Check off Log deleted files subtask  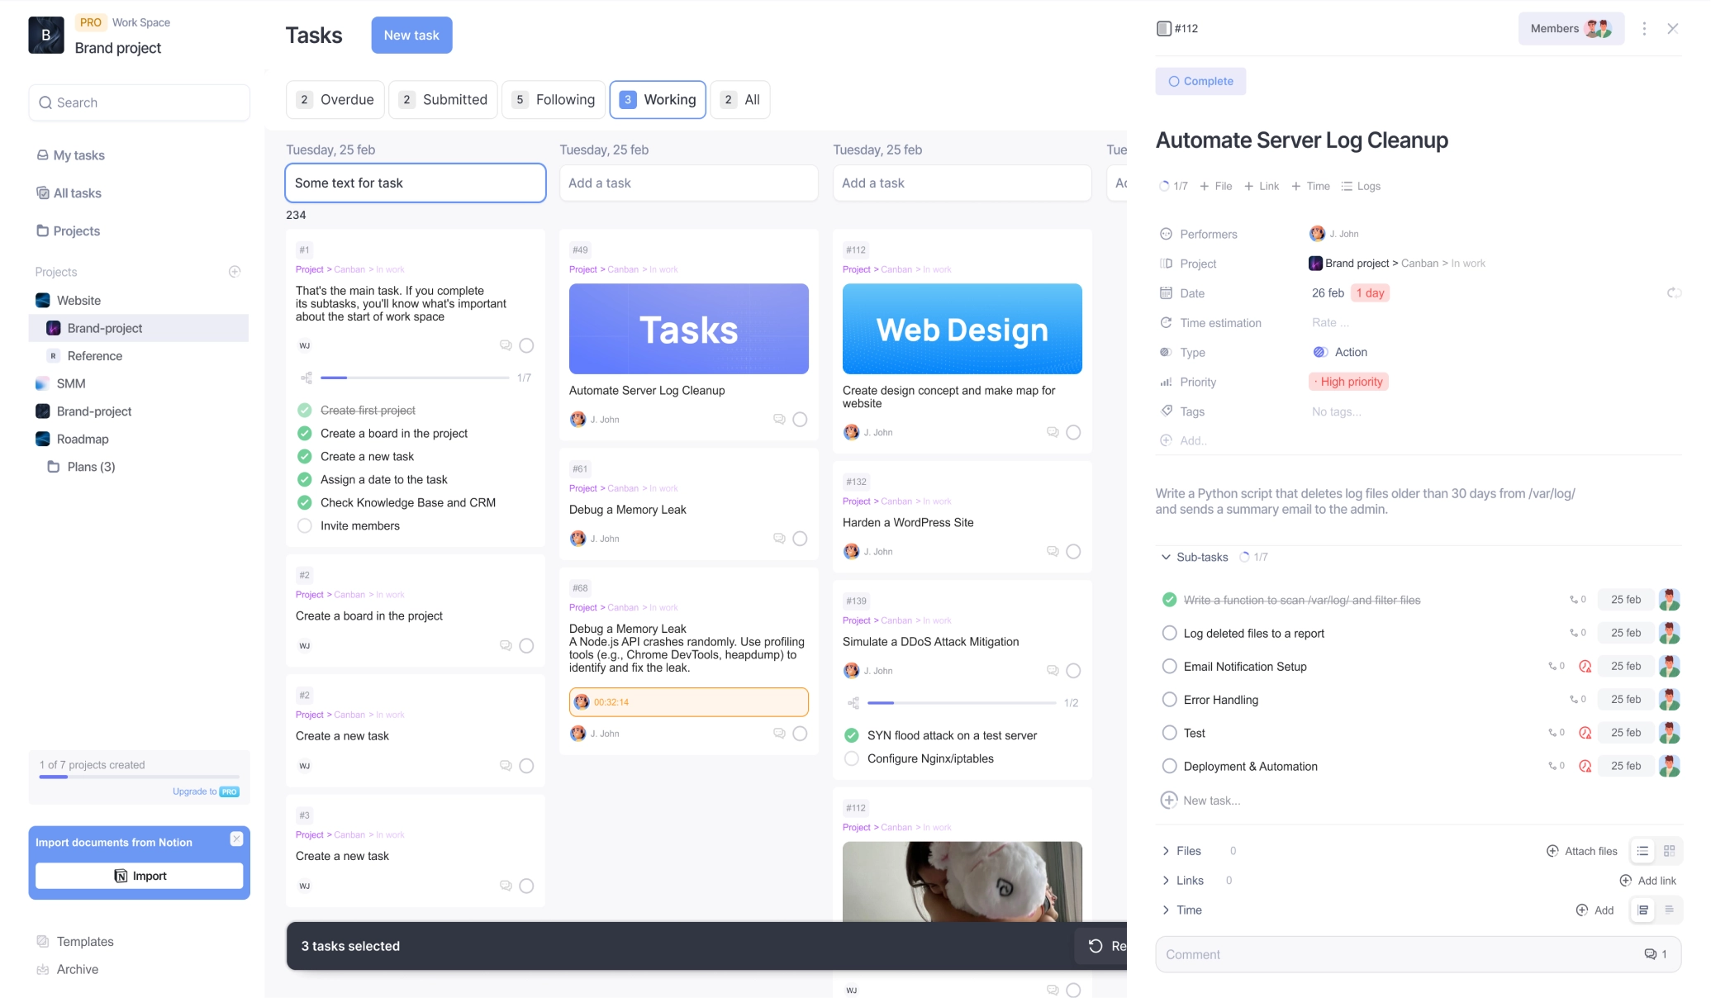click(1169, 634)
